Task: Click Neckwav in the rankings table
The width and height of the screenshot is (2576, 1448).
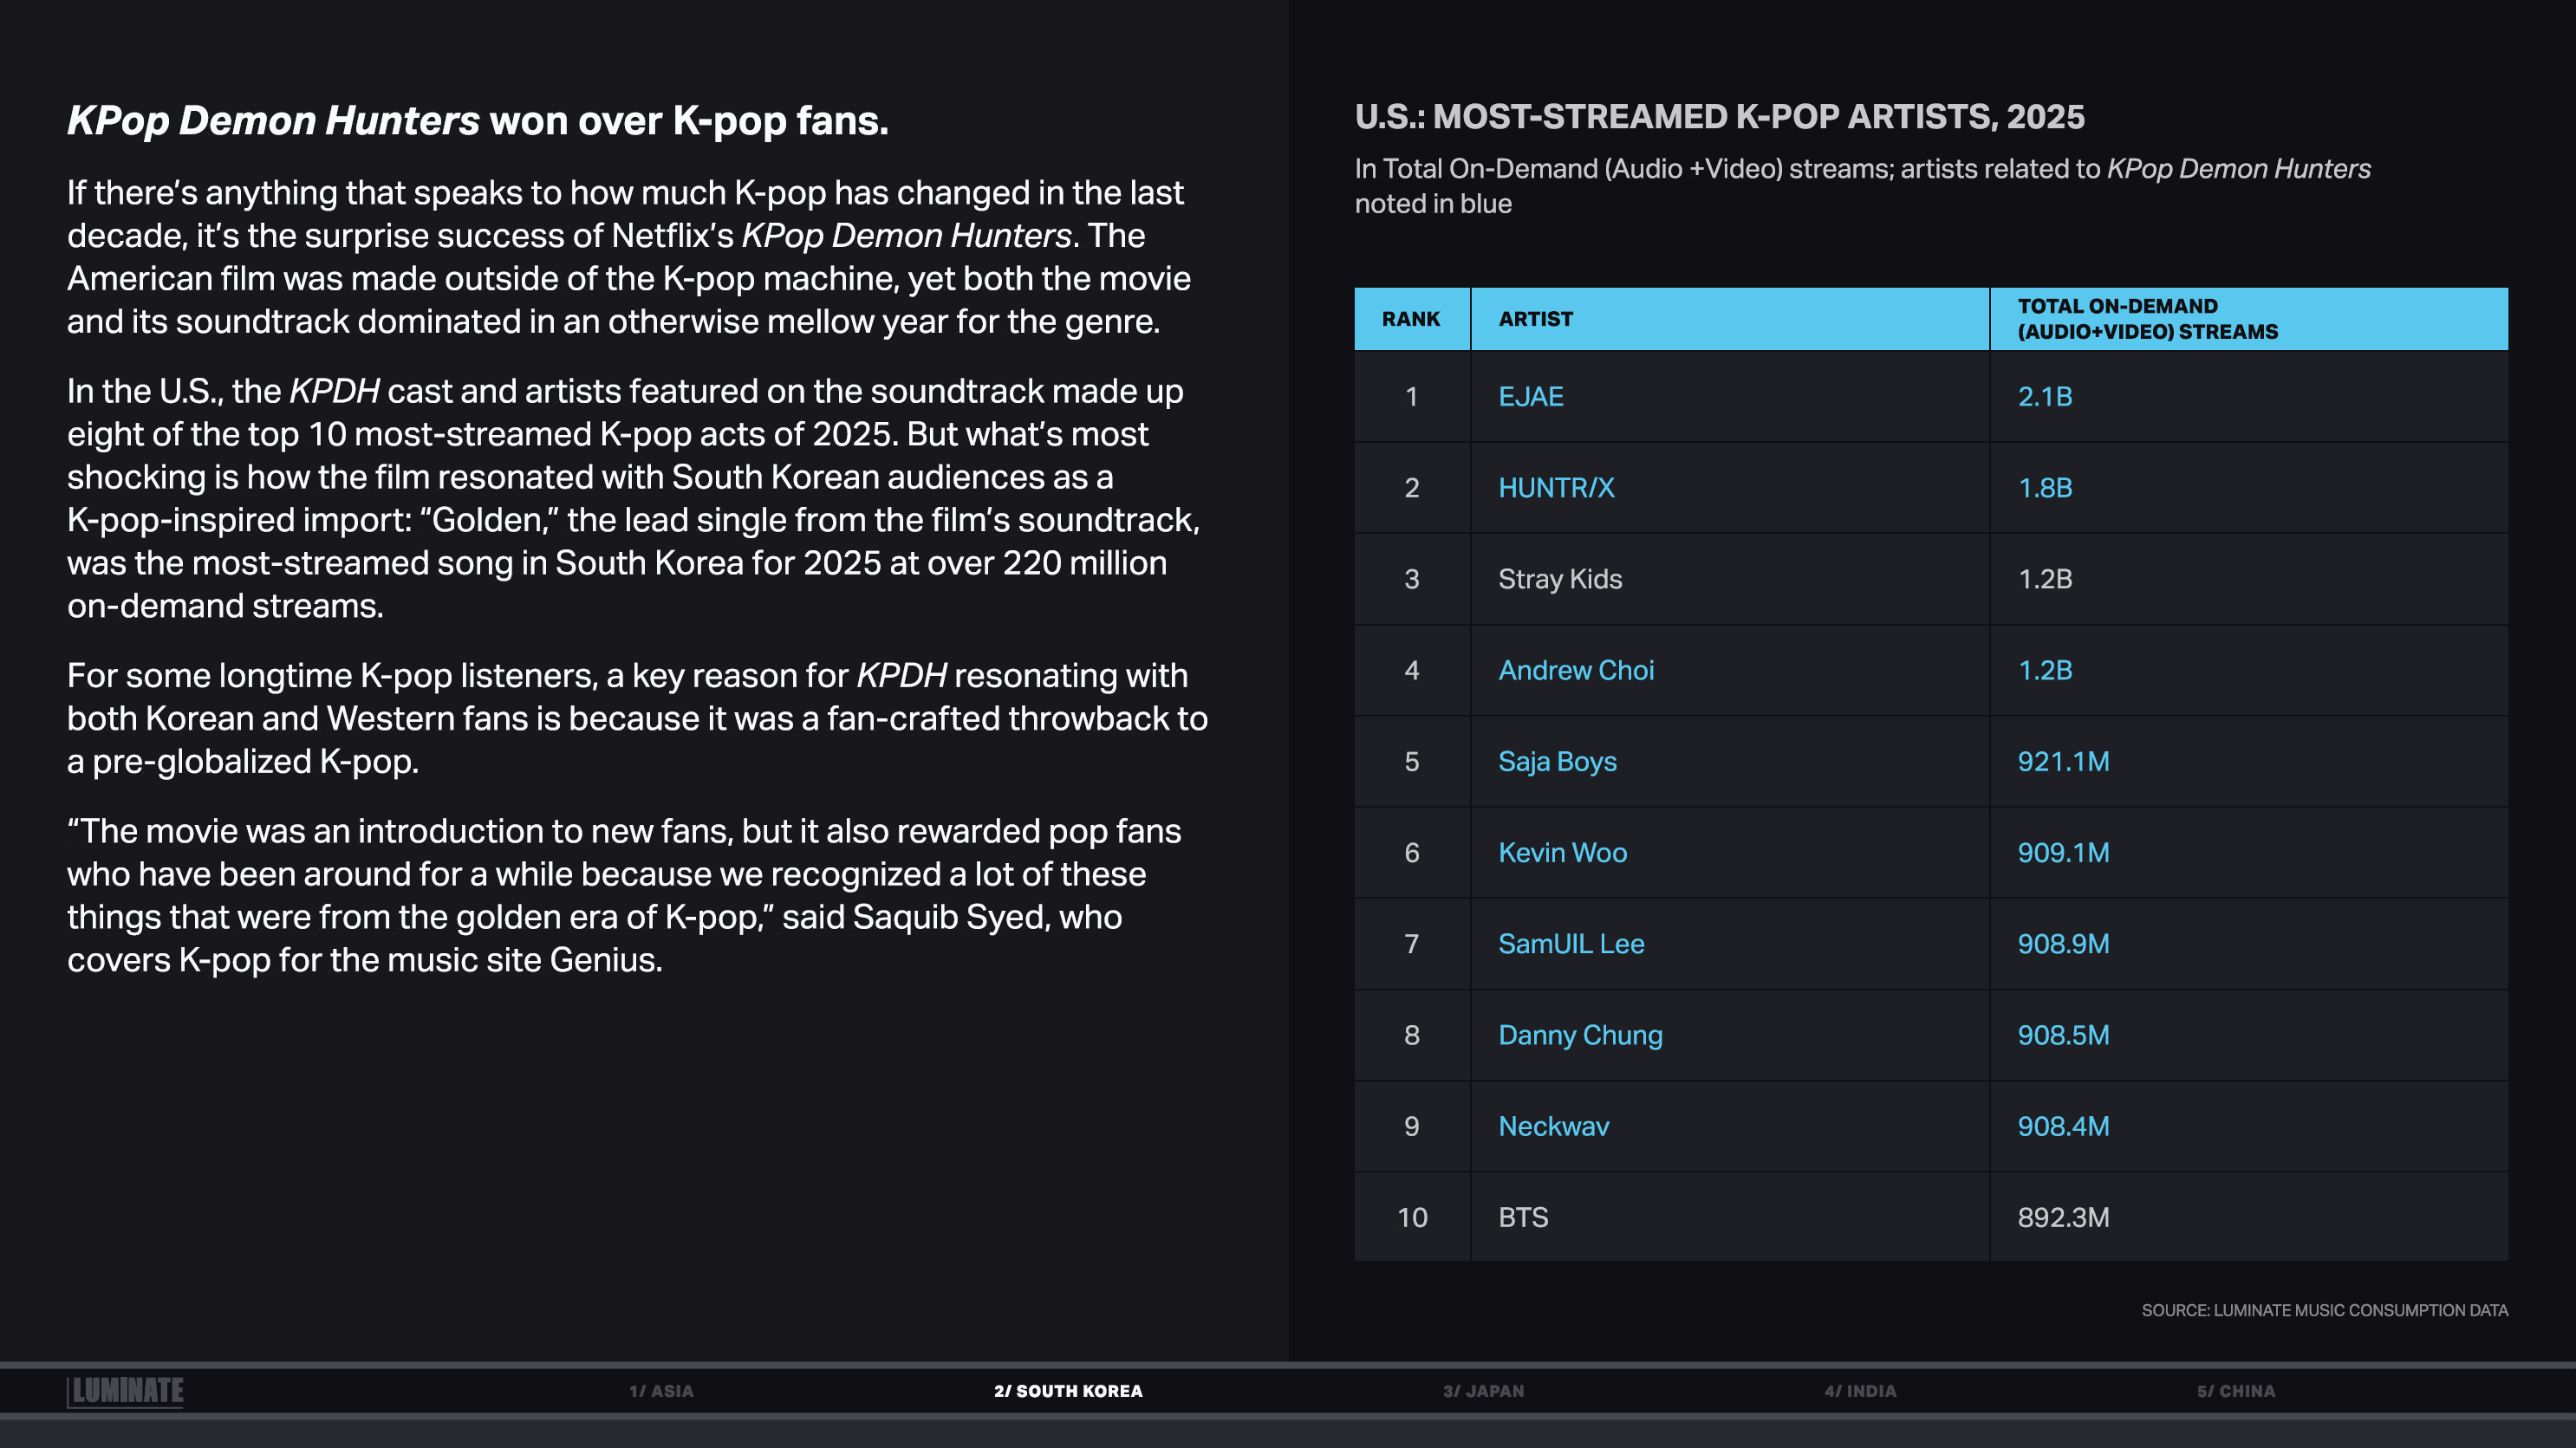Action: [x=1553, y=1126]
